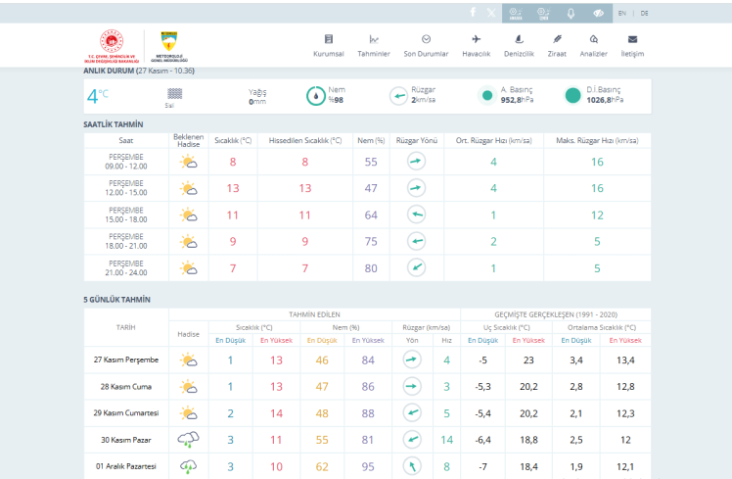Toggle the accessibility eye icon
Viewport: 732px width, 479px height.
tap(598, 13)
